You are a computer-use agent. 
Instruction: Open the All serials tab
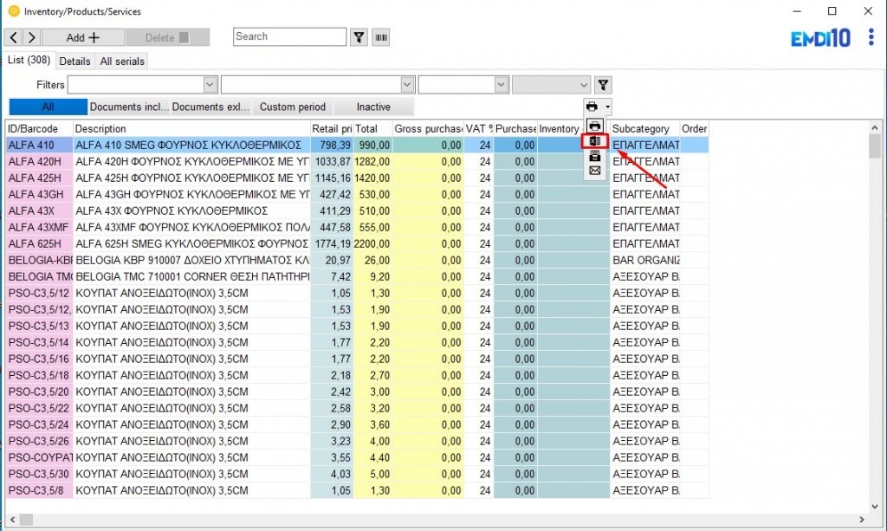pyautogui.click(x=122, y=62)
